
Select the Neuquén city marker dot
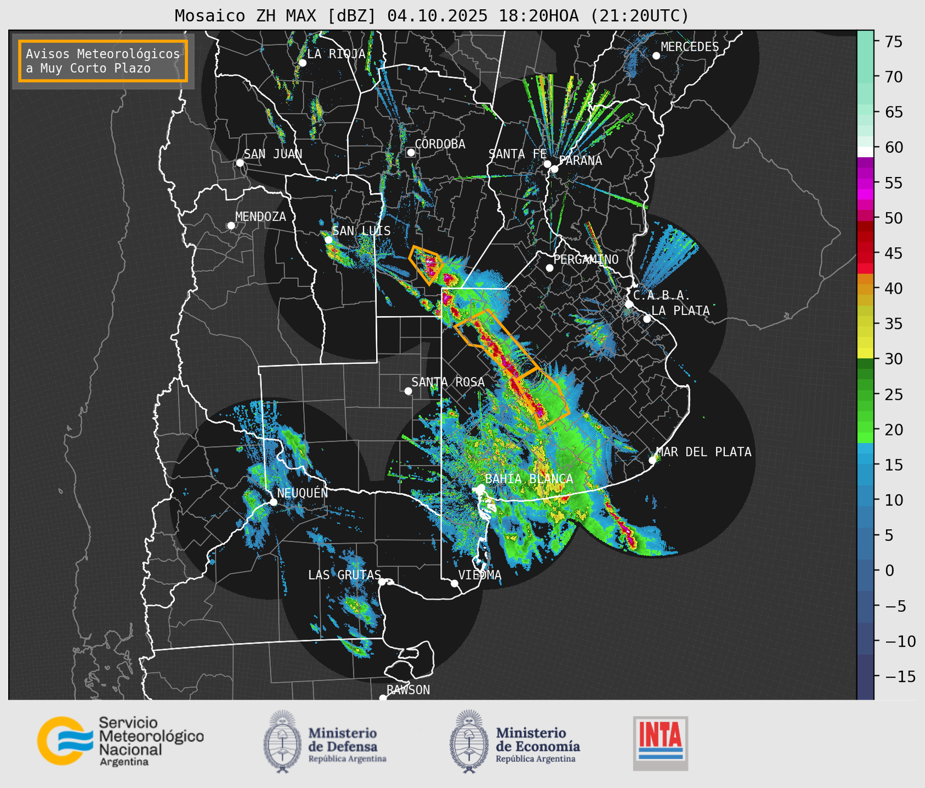pyautogui.click(x=273, y=502)
